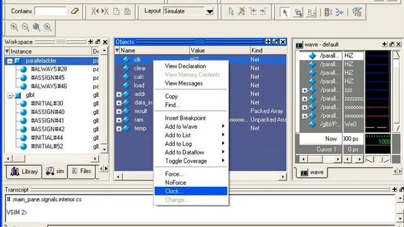Click the find next transition icon
The height and width of the screenshot is (227, 404).
[263, 11]
